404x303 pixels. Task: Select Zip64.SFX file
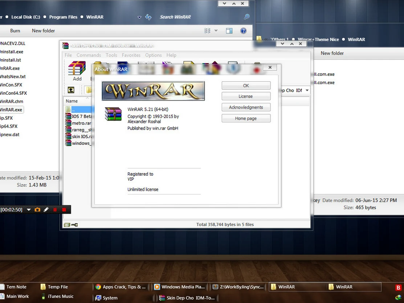pyautogui.click(x=8, y=126)
